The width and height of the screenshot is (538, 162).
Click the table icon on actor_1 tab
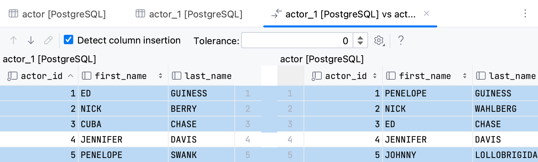pos(140,14)
